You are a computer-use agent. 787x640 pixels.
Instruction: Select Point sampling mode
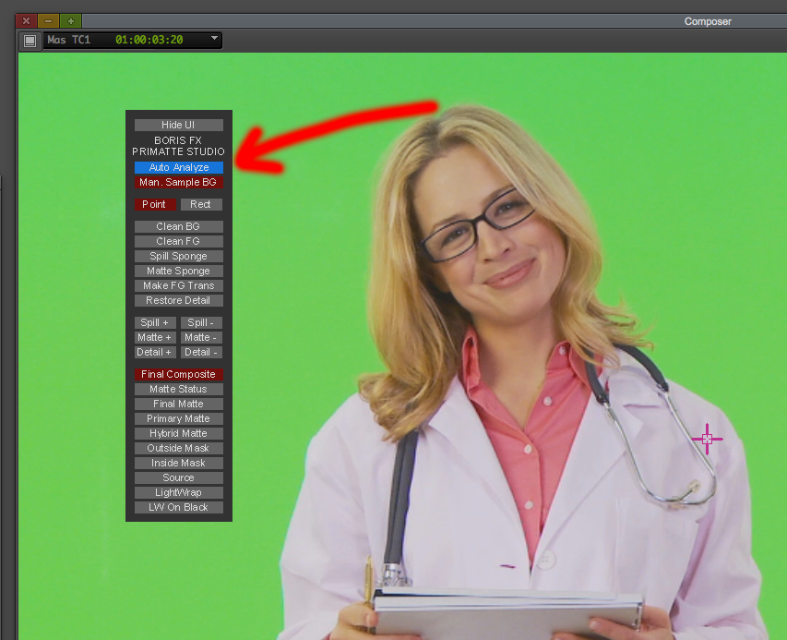point(155,204)
